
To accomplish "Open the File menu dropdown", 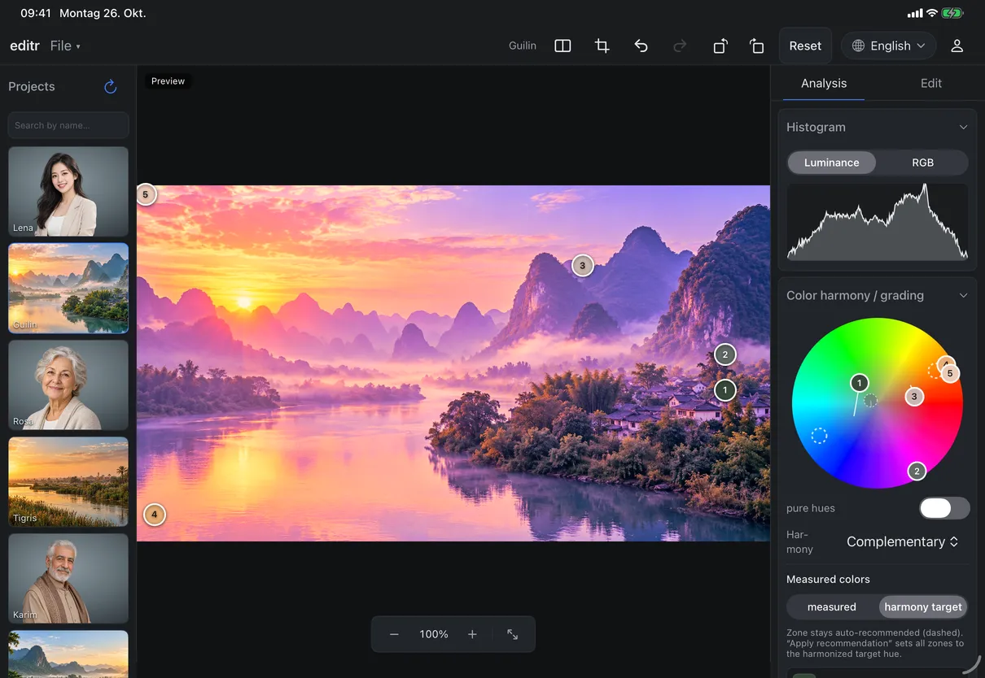I will pos(65,46).
